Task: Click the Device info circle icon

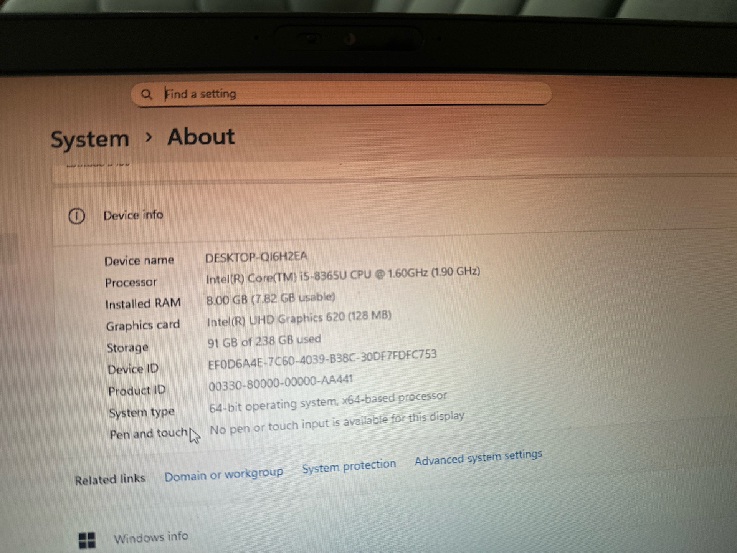Action: click(76, 216)
